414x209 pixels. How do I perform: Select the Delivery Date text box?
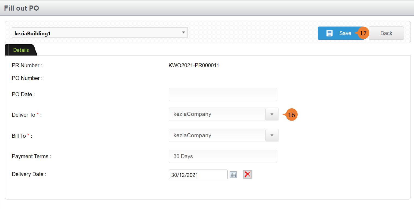pyautogui.click(x=198, y=175)
